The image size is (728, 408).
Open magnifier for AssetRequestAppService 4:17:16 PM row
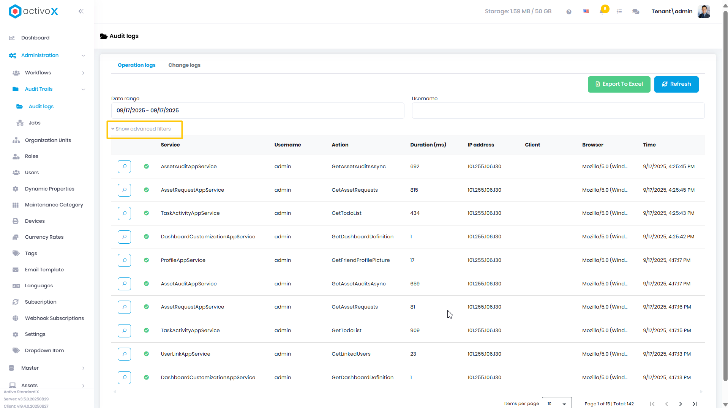point(124,307)
